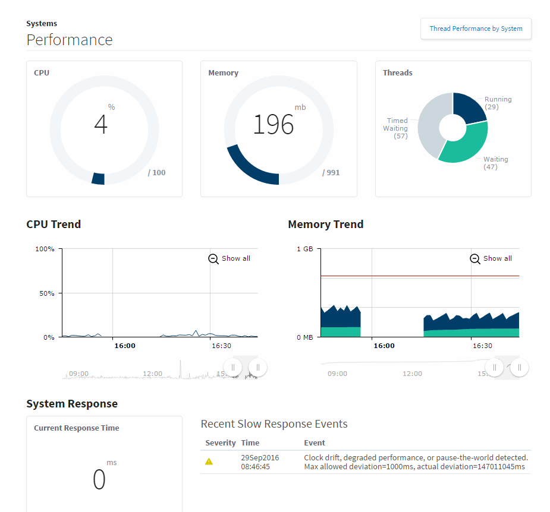The height and width of the screenshot is (512, 550).
Task: Grab the left Memory Trend range handle
Action: tap(494, 368)
